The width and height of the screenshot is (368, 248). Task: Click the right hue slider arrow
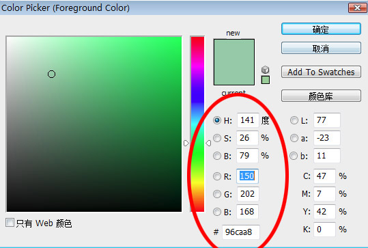coord(208,143)
